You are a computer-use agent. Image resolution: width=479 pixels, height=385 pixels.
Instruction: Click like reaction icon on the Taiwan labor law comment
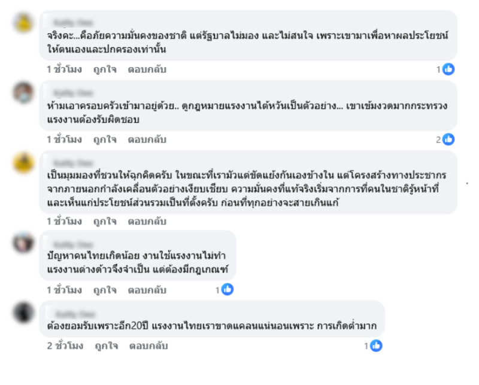click(x=448, y=140)
